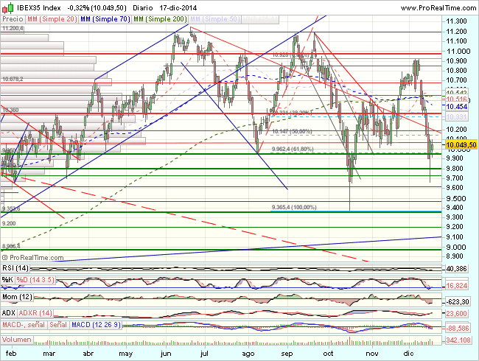479x361 pixels.
Task: Click the MACD value -88,586
Action: [458, 329]
